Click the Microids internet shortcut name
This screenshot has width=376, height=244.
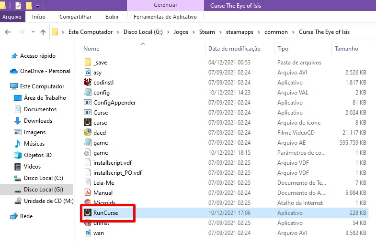(104, 202)
